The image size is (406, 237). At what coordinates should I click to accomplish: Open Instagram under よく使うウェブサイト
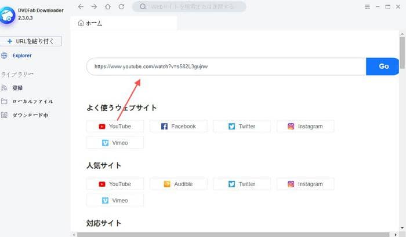click(306, 126)
